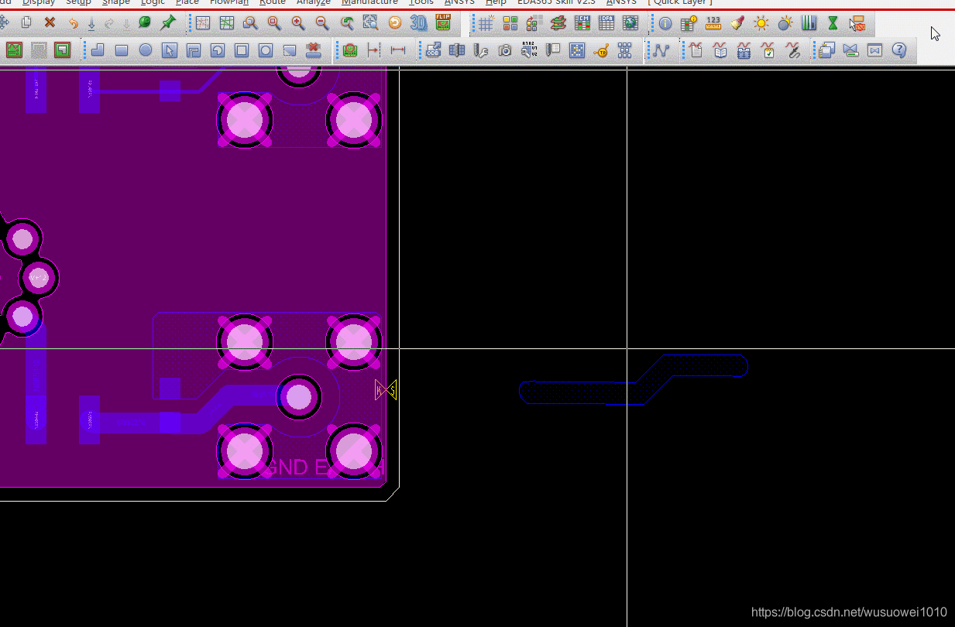The image size is (955, 627).
Task: Open the Shape menu
Action: (x=116, y=2)
